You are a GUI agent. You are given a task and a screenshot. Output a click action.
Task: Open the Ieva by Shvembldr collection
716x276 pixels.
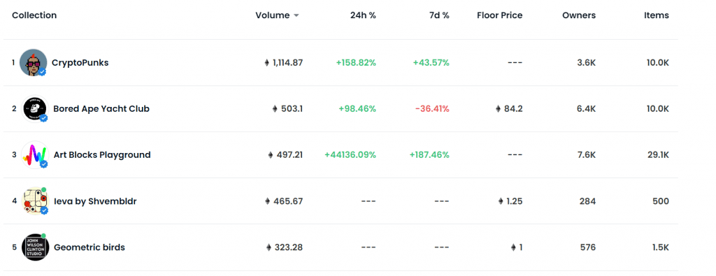(95, 201)
